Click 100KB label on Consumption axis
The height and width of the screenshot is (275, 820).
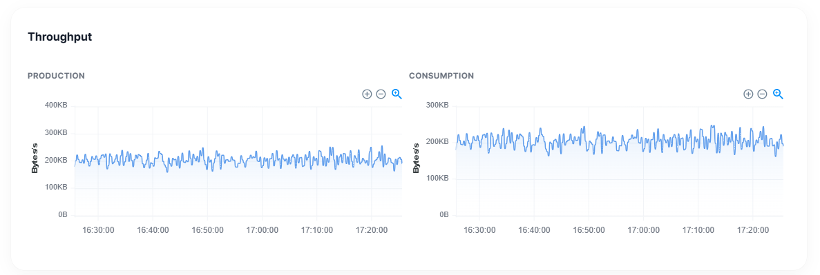click(x=438, y=178)
